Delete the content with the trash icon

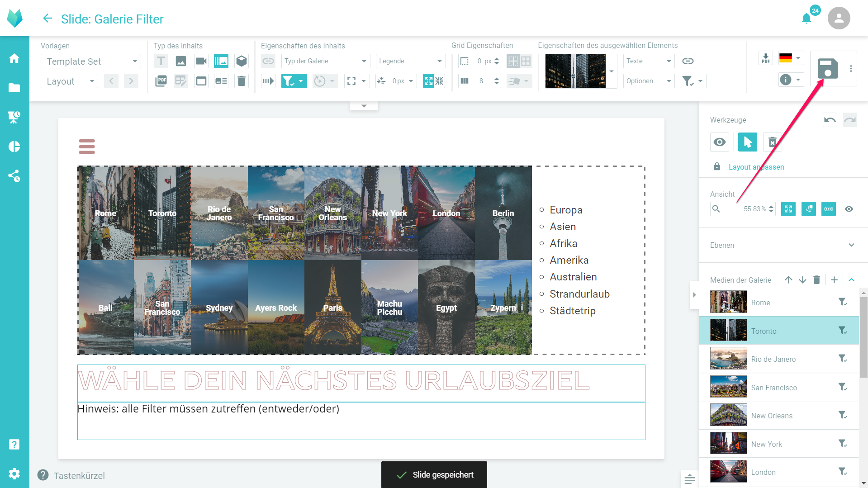tap(242, 81)
